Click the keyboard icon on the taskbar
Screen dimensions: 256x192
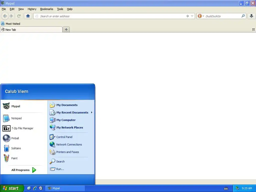coord(226,188)
